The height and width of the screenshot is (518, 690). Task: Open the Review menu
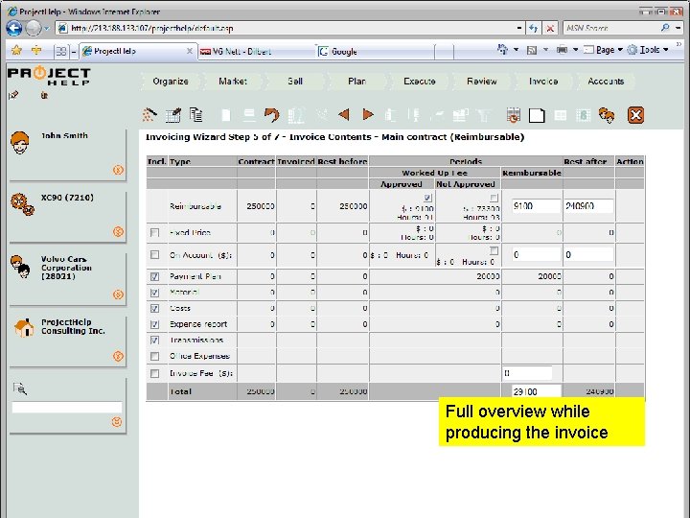[482, 81]
